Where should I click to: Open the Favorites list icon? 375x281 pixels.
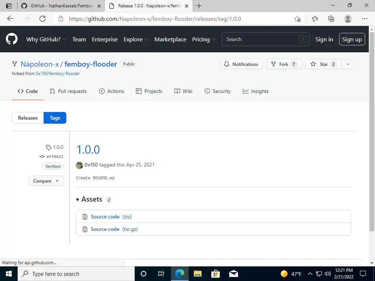315,19
